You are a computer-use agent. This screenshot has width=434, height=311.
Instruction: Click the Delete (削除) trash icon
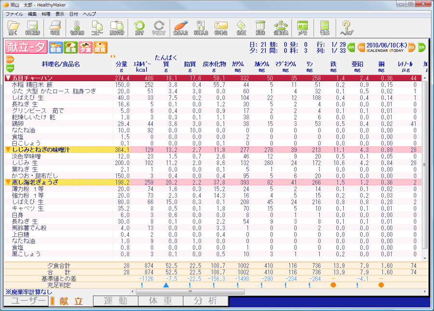tap(260, 28)
